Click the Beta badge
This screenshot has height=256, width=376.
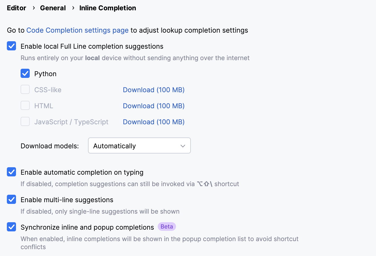tap(167, 227)
